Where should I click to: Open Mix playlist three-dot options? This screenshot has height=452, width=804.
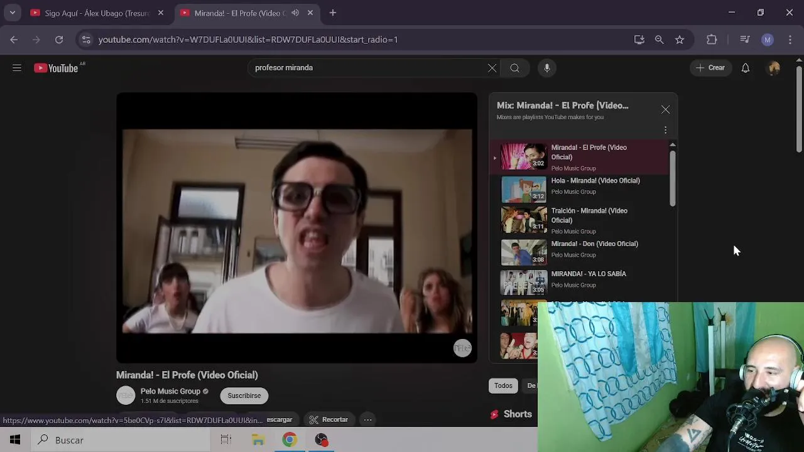pos(665,130)
